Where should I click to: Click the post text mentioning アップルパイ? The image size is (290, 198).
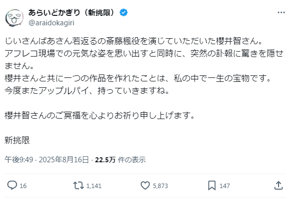(87, 91)
